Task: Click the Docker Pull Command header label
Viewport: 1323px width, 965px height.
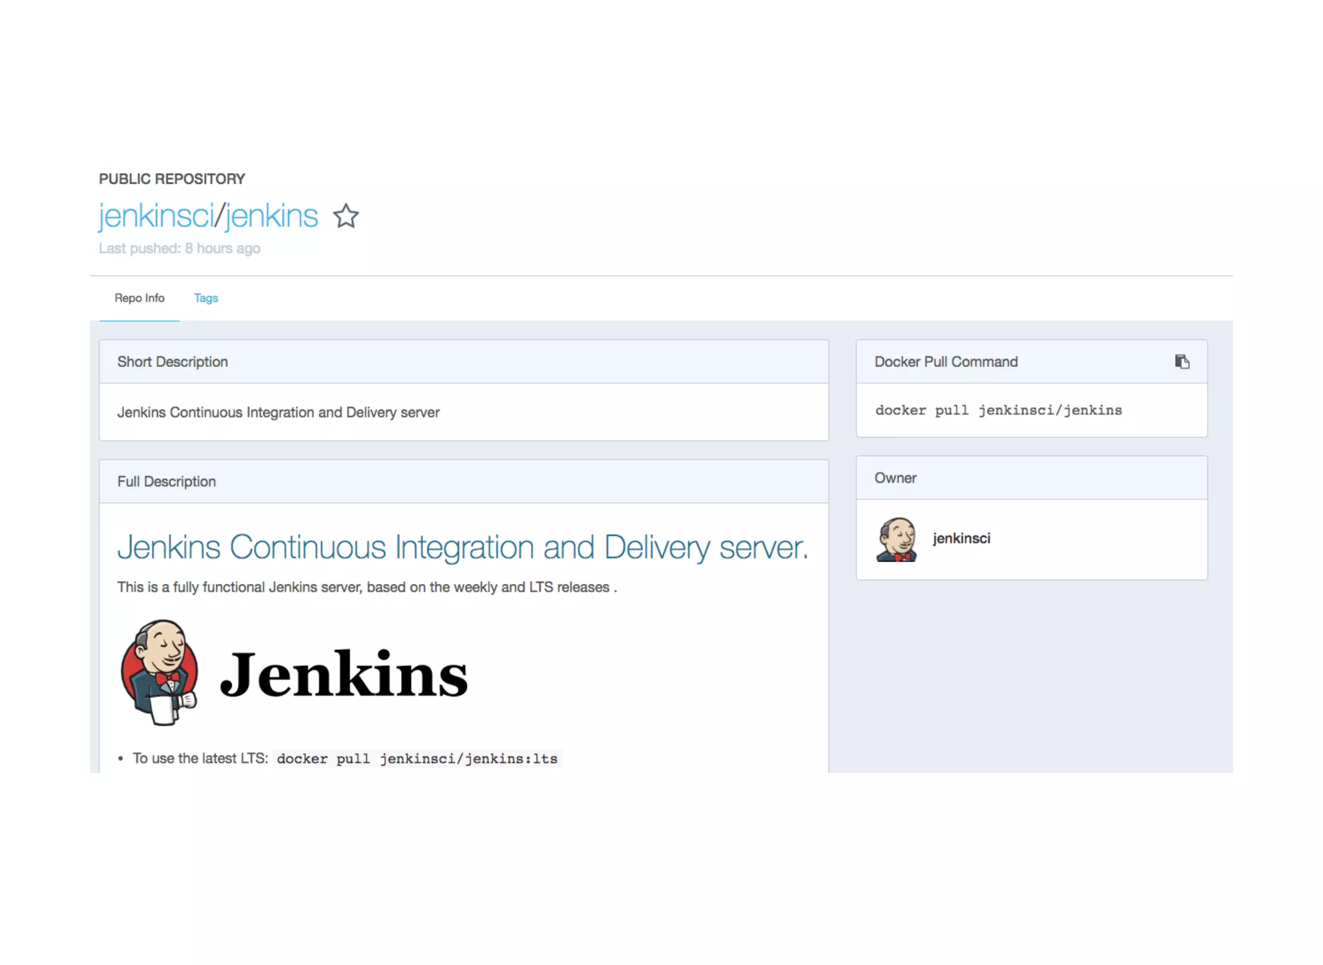Action: point(946,362)
